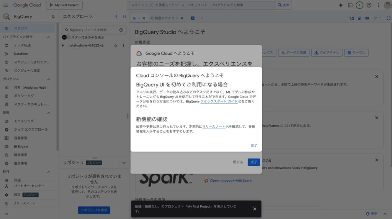Click the help icon in Explorer search
Screen dimensions: 392x219
(x=121, y=30)
